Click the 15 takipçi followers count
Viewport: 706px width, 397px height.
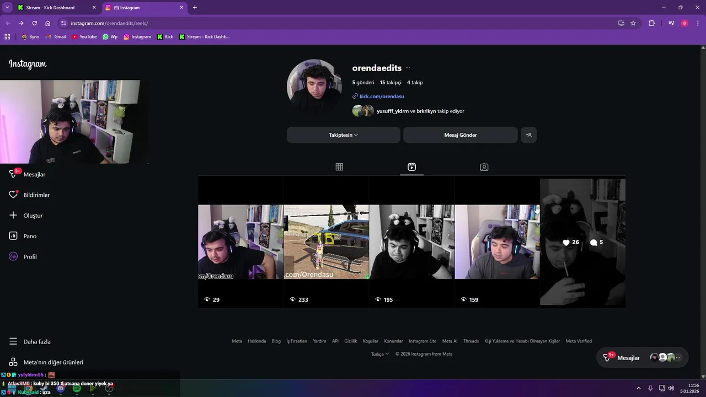[391, 83]
